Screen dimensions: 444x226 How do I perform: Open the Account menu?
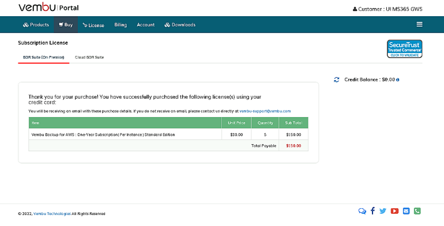click(145, 25)
